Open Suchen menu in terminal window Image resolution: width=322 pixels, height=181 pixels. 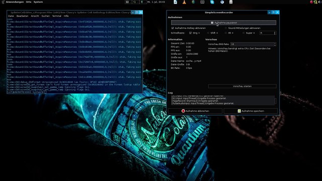(45, 16)
